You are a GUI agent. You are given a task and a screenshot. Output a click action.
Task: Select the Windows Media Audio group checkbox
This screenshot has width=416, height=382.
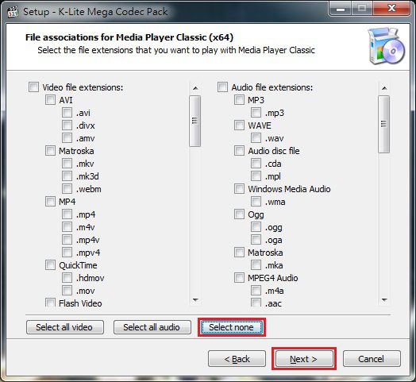click(x=239, y=189)
